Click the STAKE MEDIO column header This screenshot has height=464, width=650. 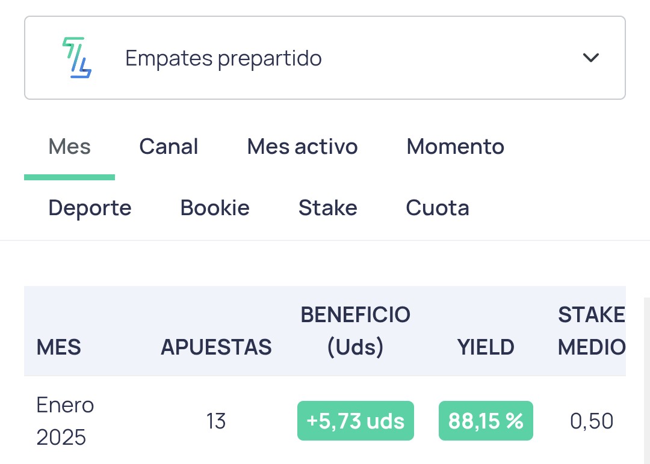[x=592, y=331]
